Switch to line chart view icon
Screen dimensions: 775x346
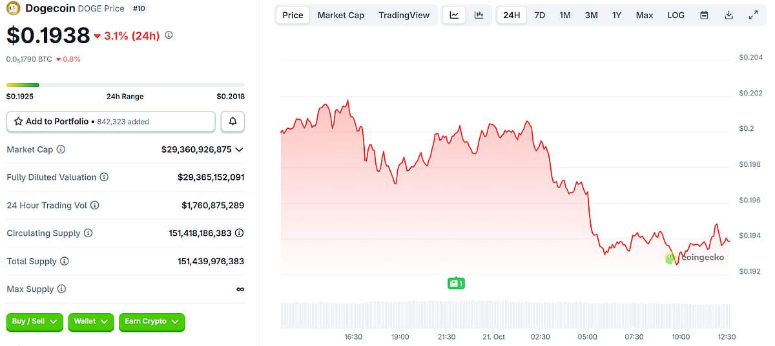[x=454, y=15]
